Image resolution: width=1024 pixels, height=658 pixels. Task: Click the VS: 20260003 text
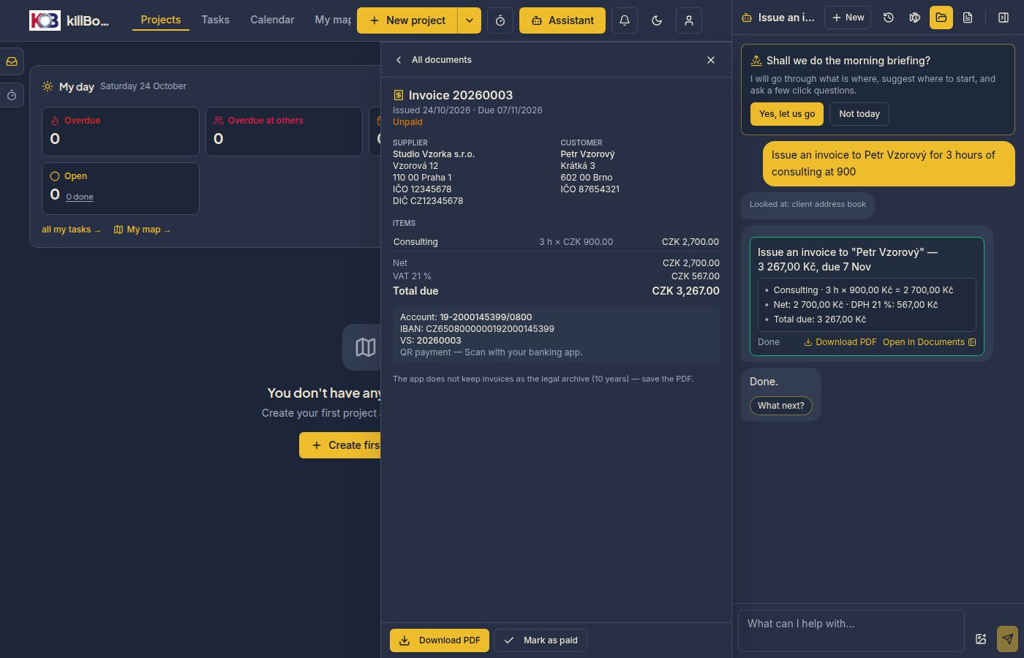pos(431,341)
